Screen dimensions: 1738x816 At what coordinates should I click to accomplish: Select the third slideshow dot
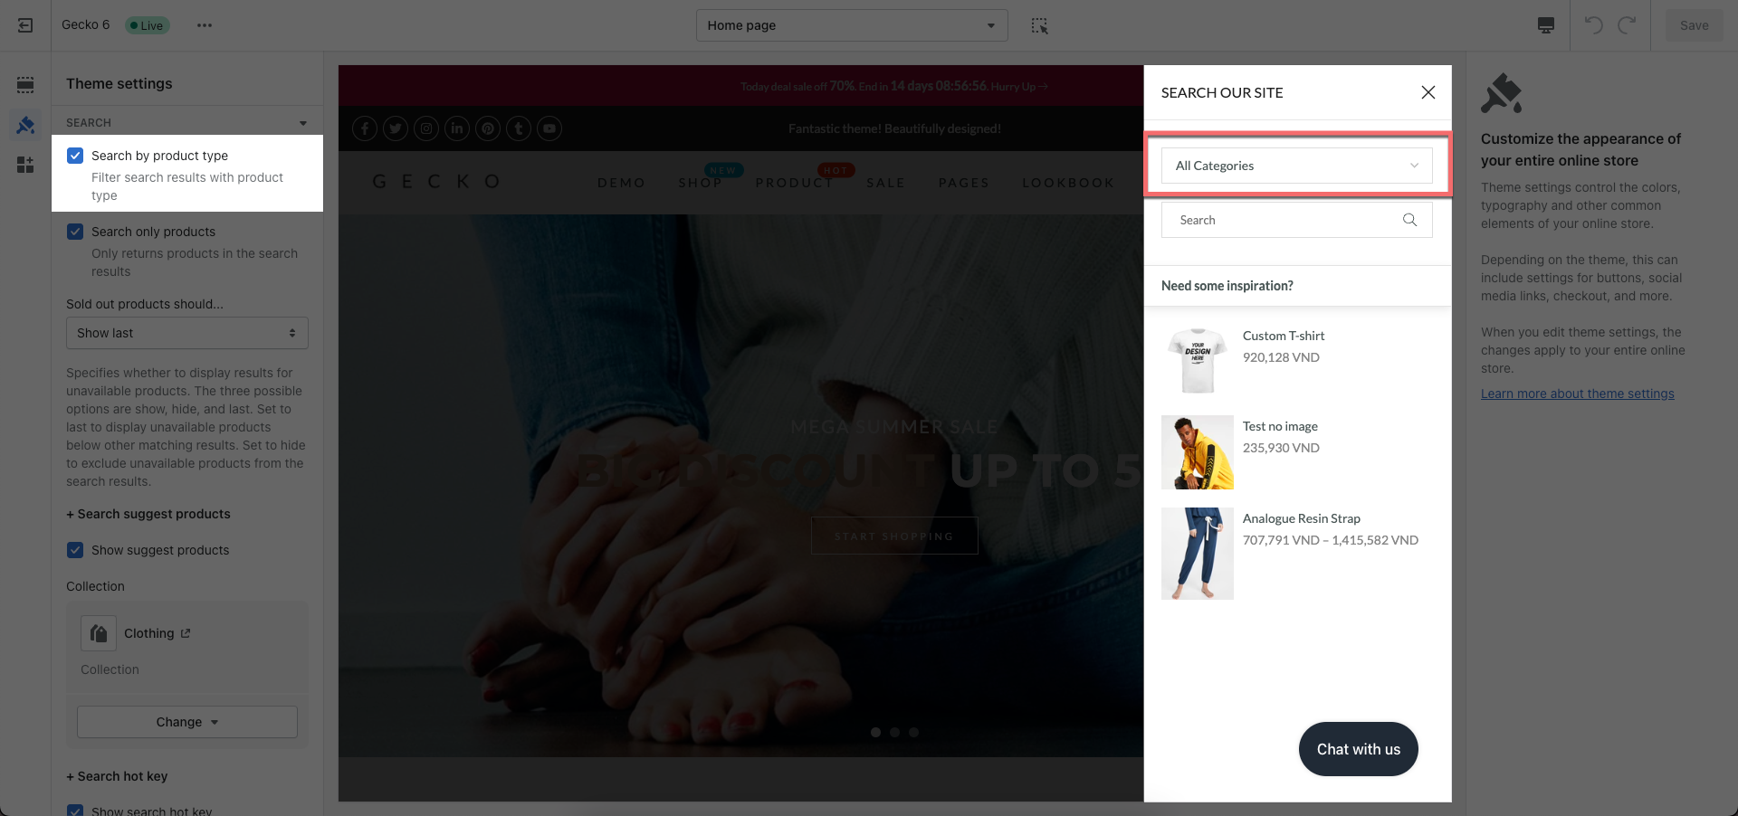(x=913, y=732)
